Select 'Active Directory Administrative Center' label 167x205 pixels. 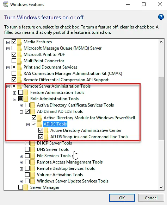(x=86, y=130)
